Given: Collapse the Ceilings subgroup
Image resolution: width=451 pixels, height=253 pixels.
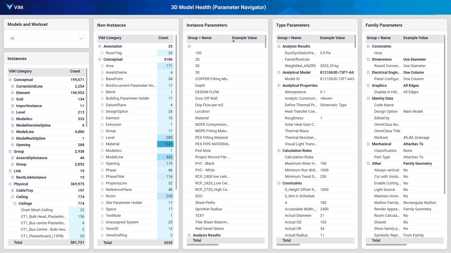Looking at the screenshot, I should (15, 203).
